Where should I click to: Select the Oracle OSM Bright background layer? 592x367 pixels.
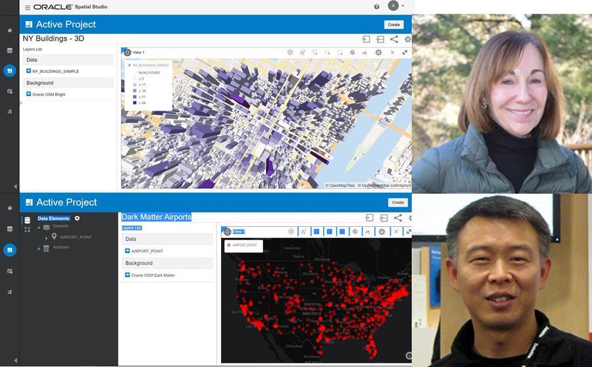click(49, 95)
